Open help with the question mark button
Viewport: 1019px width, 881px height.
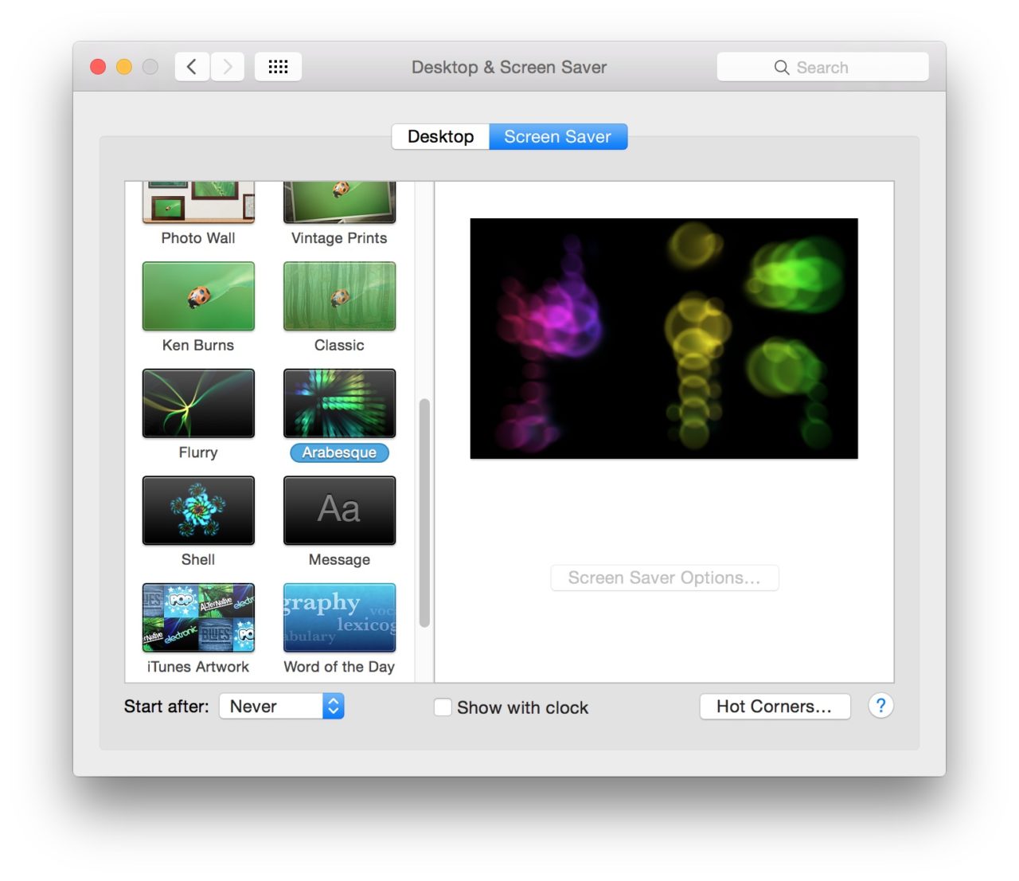point(880,706)
